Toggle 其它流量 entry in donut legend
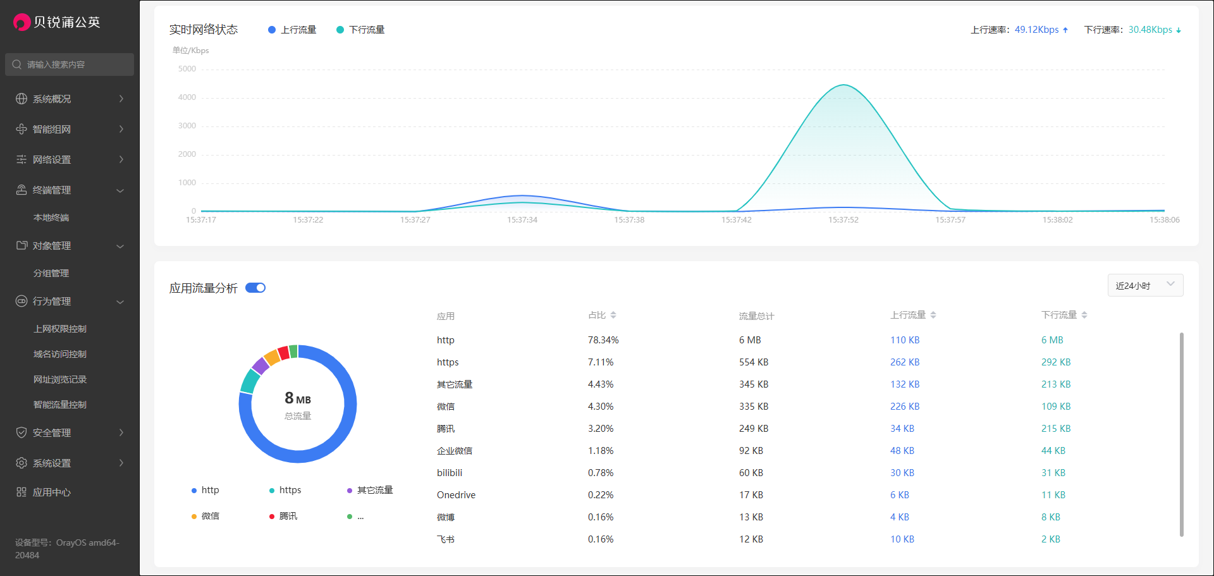 point(370,490)
